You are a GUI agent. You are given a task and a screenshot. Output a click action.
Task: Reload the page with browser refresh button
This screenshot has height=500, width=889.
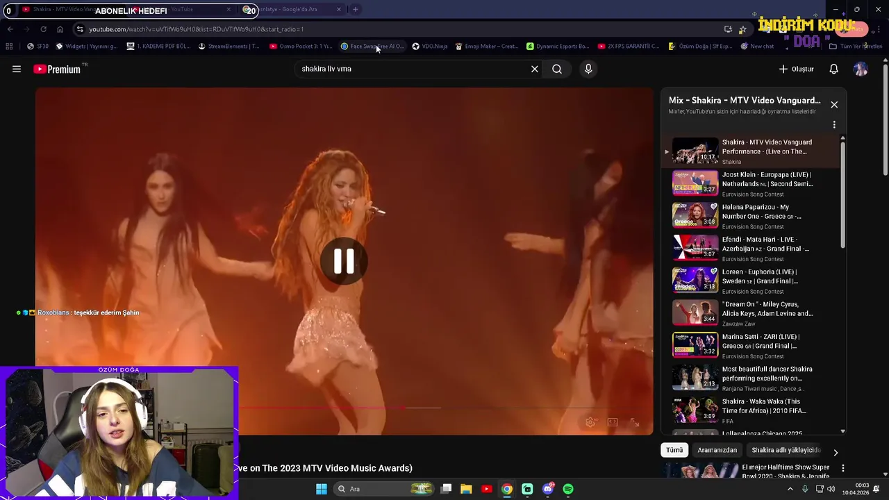(x=43, y=29)
